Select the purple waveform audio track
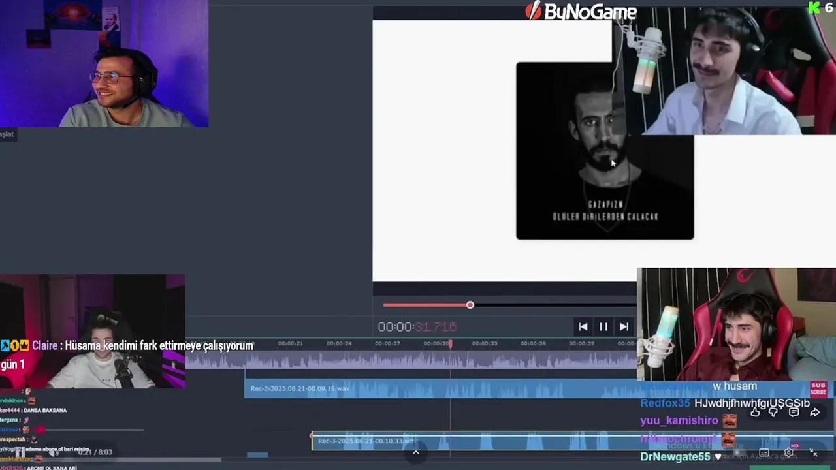The image size is (836, 470). (x=411, y=361)
